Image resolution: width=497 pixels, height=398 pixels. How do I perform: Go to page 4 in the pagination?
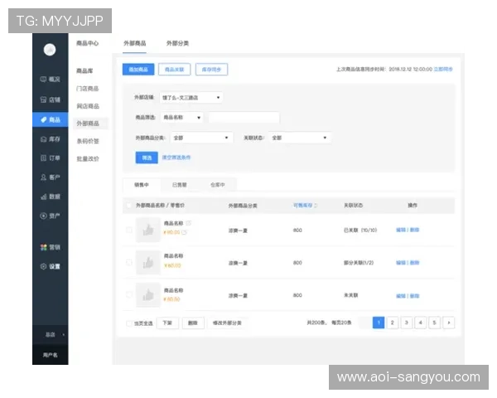coord(421,323)
